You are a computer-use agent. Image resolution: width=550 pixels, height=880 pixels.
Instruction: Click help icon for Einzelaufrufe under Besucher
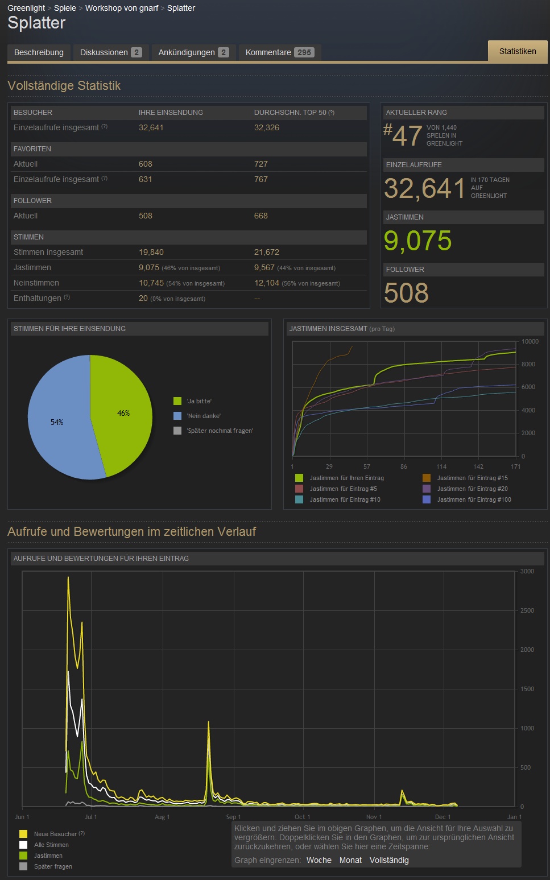(105, 127)
